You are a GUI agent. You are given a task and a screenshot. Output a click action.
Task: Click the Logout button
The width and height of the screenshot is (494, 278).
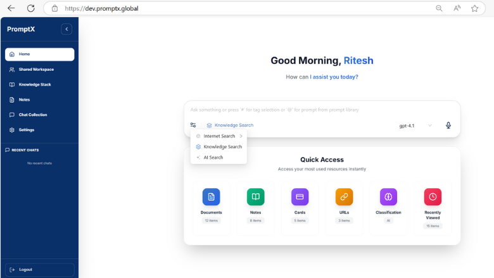click(40, 270)
